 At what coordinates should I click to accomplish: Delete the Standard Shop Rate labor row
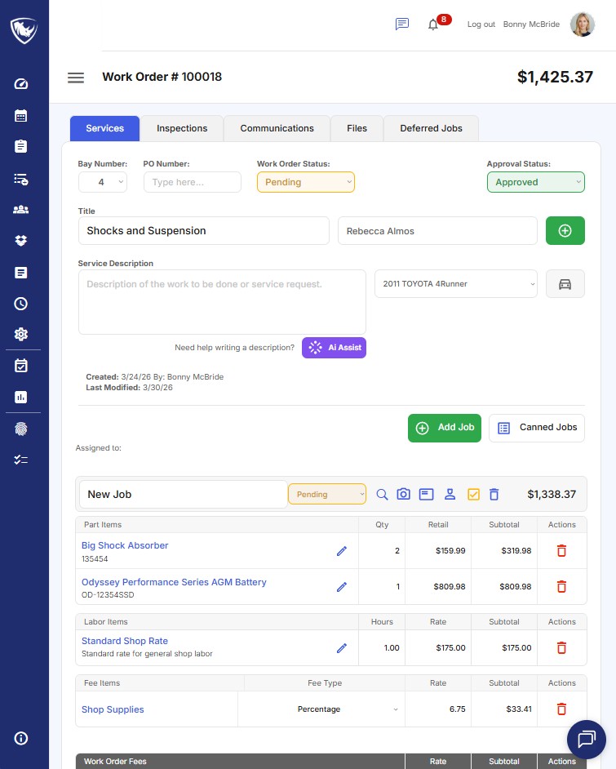click(x=561, y=648)
